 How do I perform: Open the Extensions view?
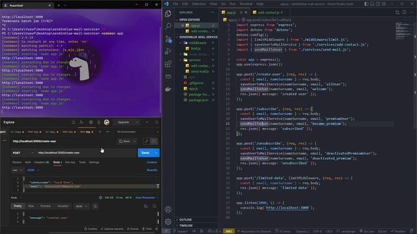tap(168, 64)
